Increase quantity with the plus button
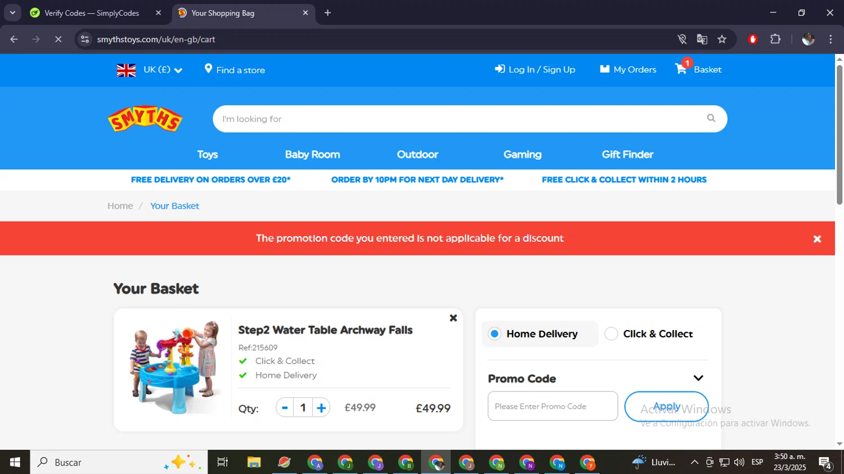Viewport: 844px width, 474px height. (x=321, y=408)
